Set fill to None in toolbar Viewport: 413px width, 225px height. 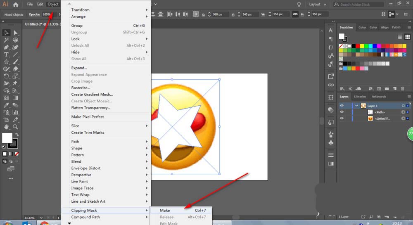17,154
